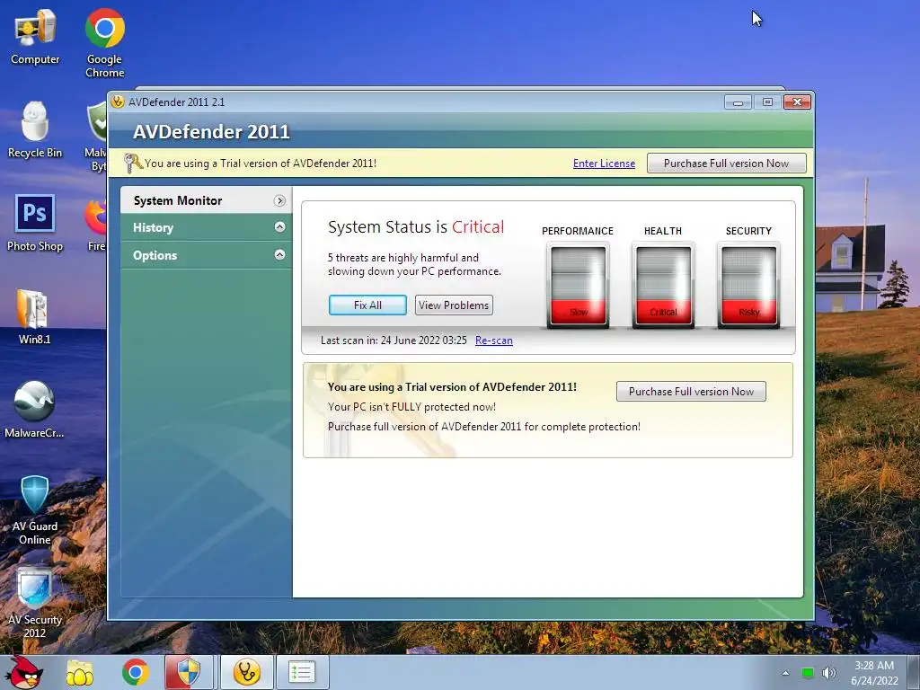Click the red shield taskbar icon
Image resolution: width=920 pixels, height=690 pixels.
point(189,672)
